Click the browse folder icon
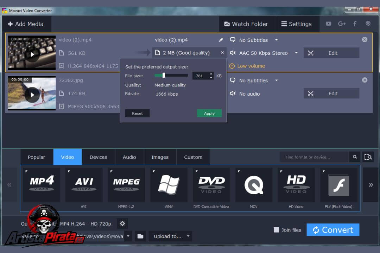This screenshot has height=253, width=380. pos(140,236)
